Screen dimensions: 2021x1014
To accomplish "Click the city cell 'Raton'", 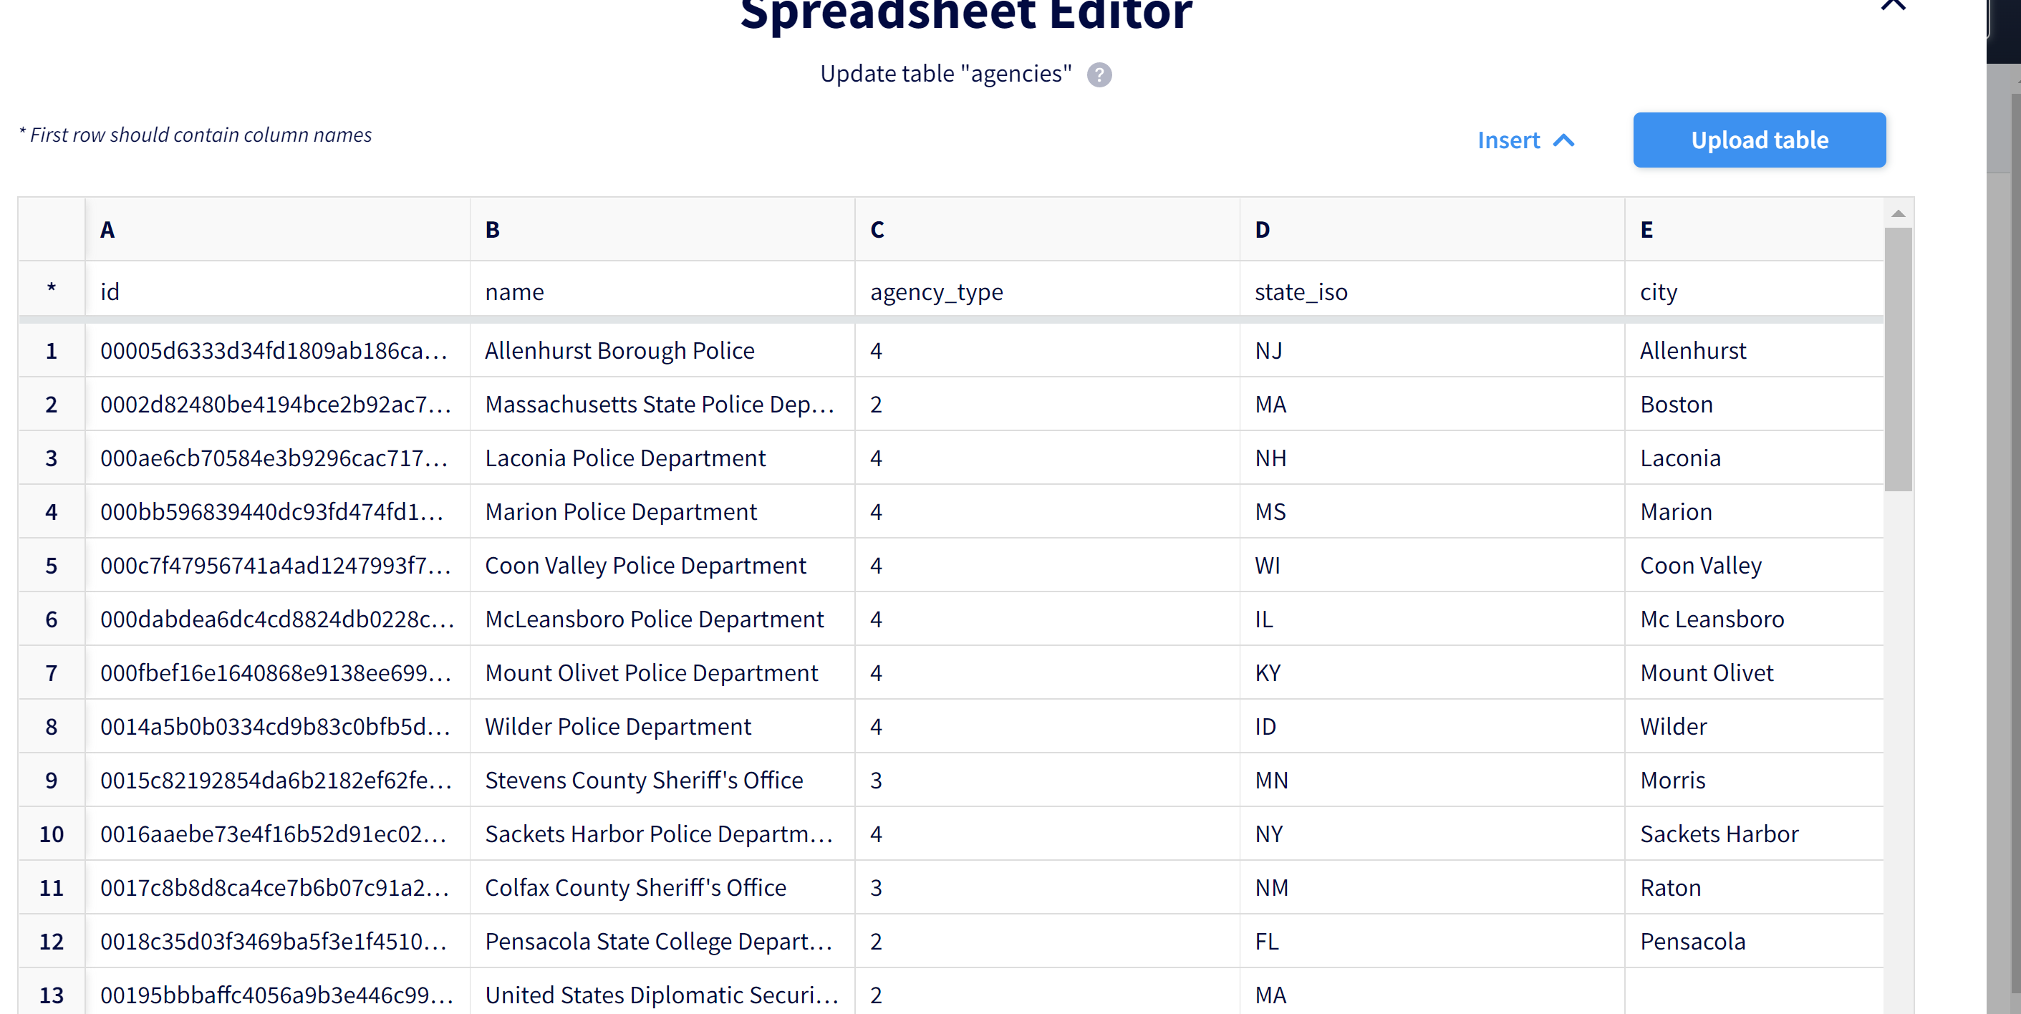I will [x=1755, y=888].
